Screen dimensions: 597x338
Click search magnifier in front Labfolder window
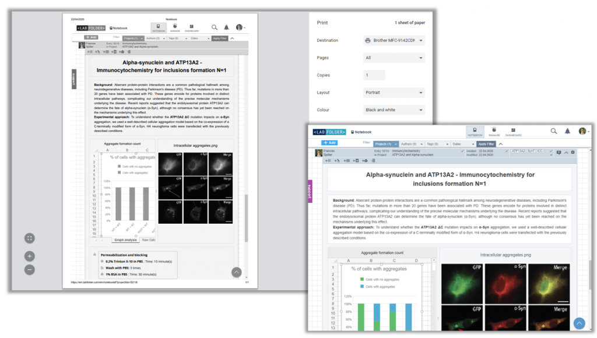pos(554,131)
